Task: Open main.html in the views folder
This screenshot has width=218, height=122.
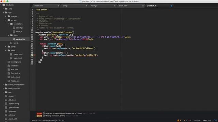Action: pyautogui.click(x=17, y=58)
